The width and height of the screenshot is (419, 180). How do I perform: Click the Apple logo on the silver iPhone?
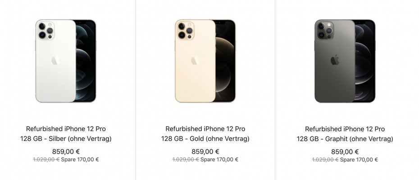click(55, 60)
